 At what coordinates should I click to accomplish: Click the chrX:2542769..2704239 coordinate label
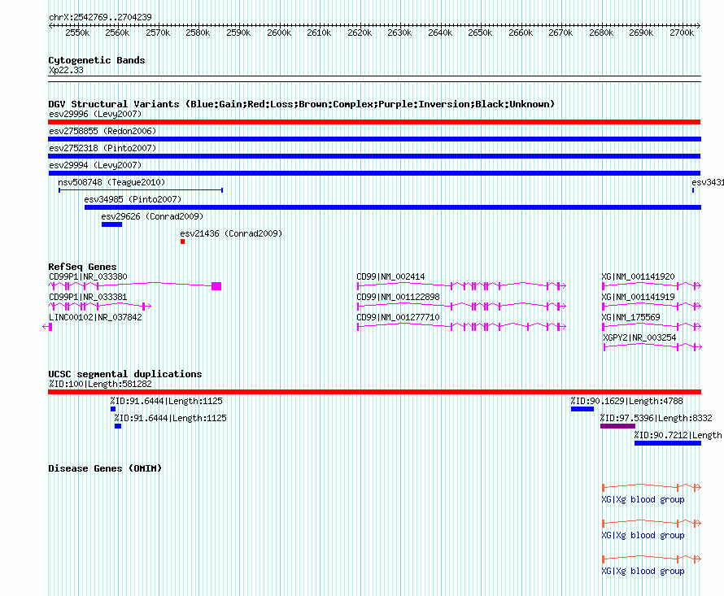[x=100, y=17]
